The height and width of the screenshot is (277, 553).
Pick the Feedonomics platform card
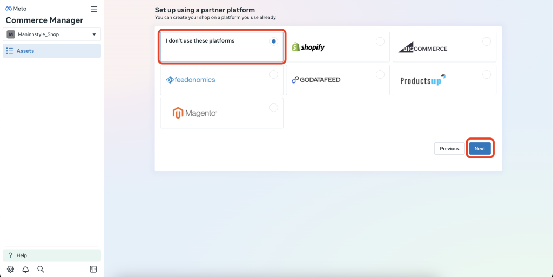[221, 80]
